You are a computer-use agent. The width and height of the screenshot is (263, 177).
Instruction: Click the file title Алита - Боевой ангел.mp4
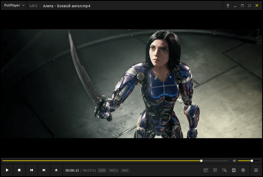(67, 6)
